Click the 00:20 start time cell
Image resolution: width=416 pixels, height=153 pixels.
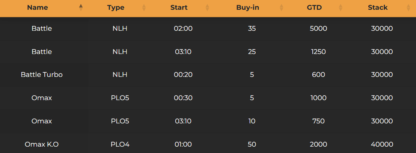pyautogui.click(x=183, y=75)
